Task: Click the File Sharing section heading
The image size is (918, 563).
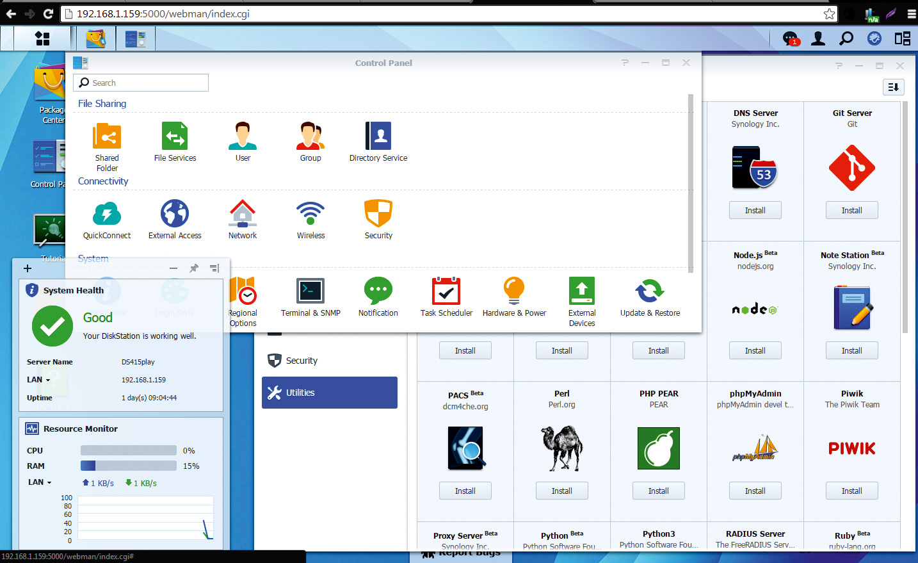Action: click(x=102, y=103)
